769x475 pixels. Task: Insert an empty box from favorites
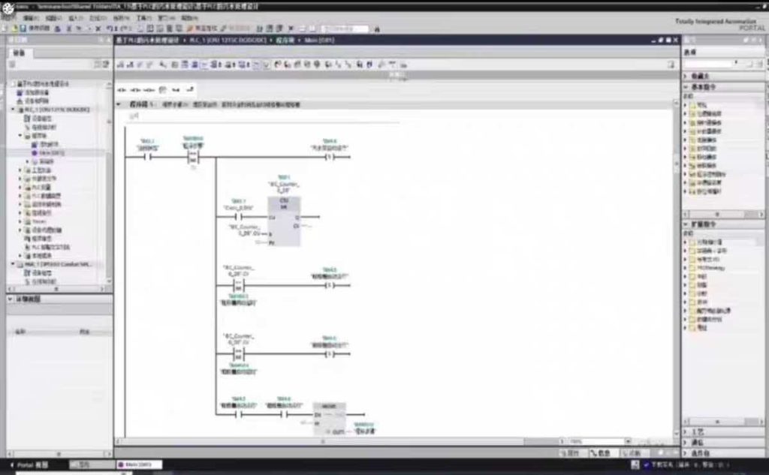[x=161, y=90]
